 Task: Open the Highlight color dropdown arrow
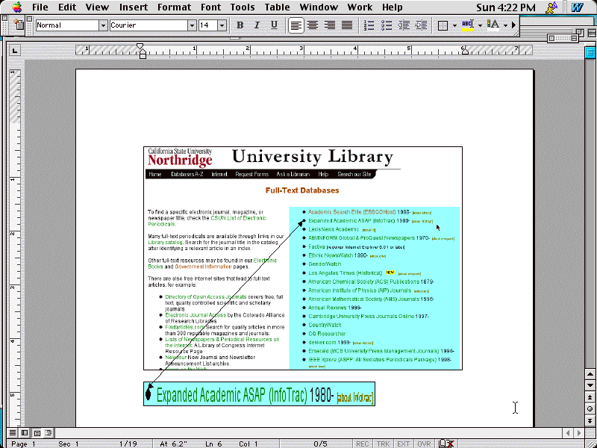(480, 26)
